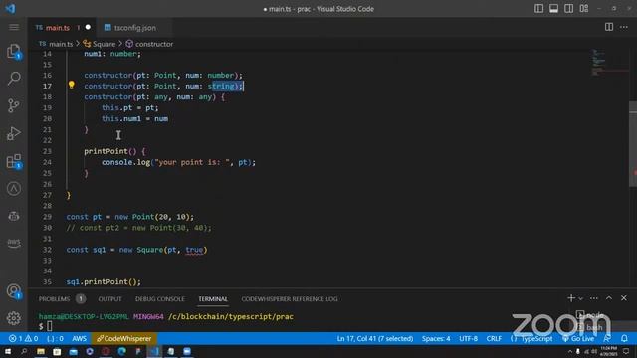The width and height of the screenshot is (637, 358).
Task: Click VS Code icon on taskbar
Action: (x=154, y=351)
